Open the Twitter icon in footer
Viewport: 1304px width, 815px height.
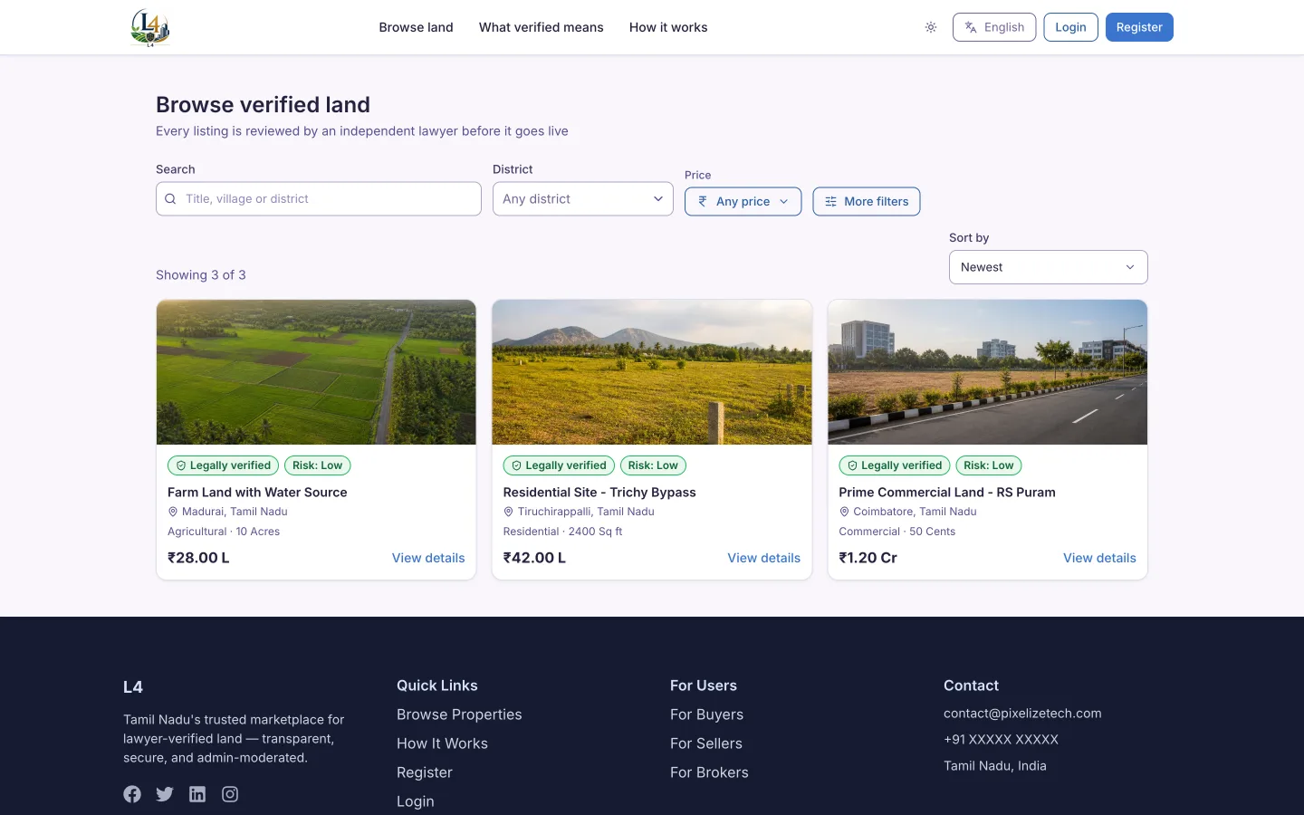click(165, 794)
